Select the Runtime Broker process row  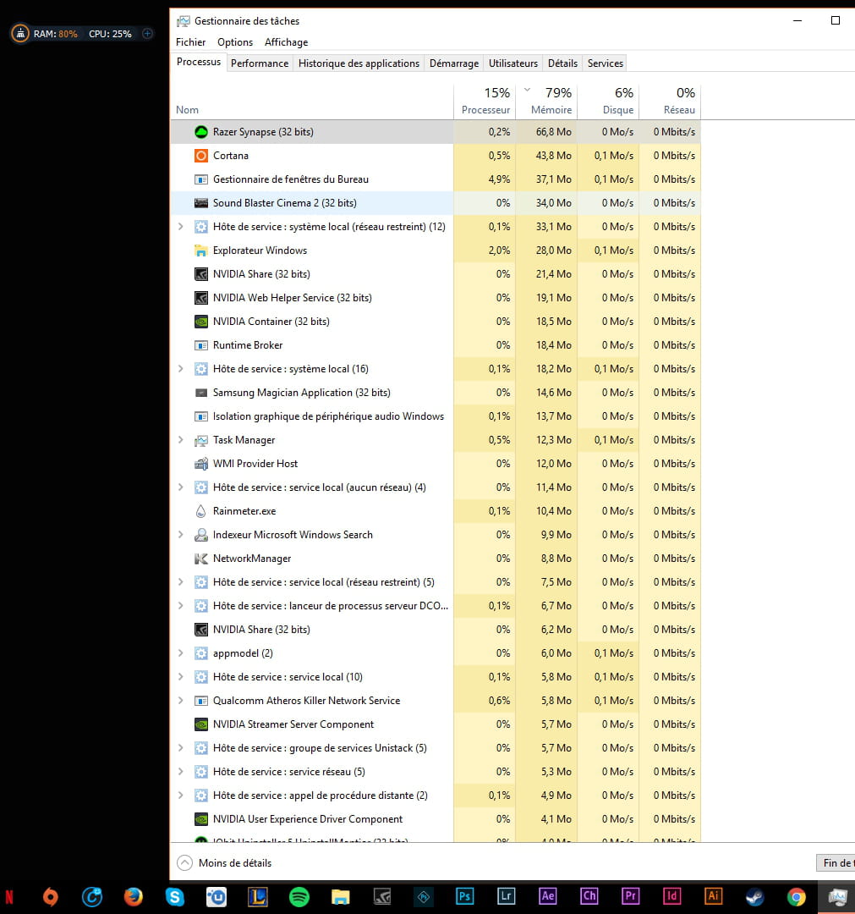tap(435, 345)
